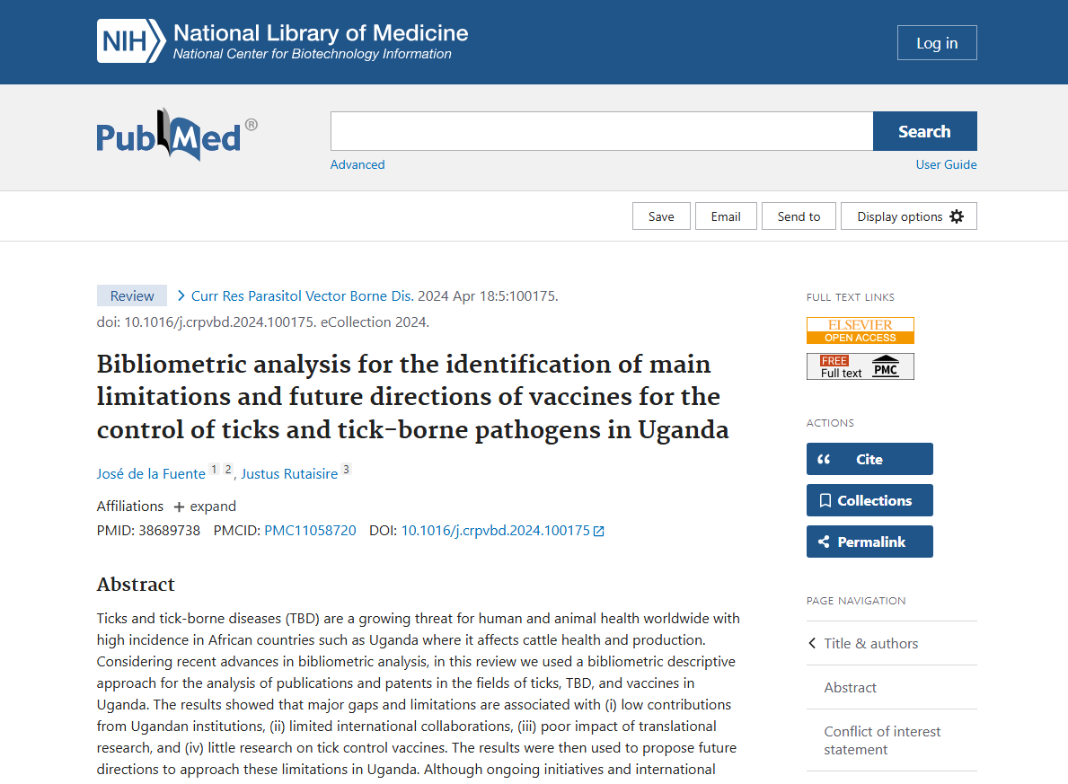
Task: Click the PMID 38689738 text
Action: [148, 531]
